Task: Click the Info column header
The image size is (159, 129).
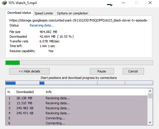Action: (x=95, y=92)
